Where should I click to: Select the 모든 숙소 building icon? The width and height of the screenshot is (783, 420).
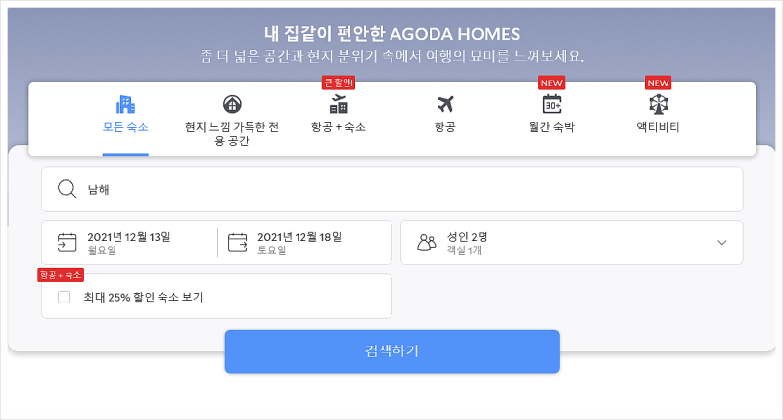(x=125, y=104)
